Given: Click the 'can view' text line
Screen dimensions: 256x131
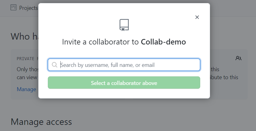Looking at the screenshot, I should [x=27, y=77].
